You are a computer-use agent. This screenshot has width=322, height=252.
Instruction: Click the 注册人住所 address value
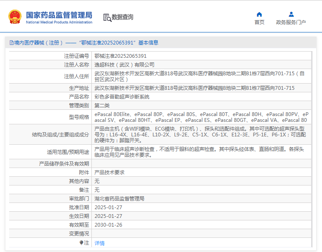tap(199, 76)
